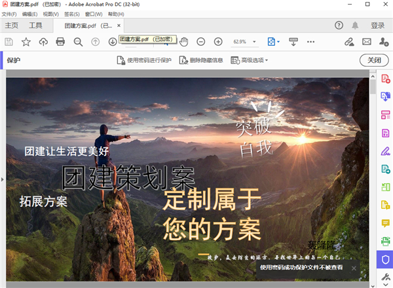Open the 帮助(H) menu

click(116, 14)
